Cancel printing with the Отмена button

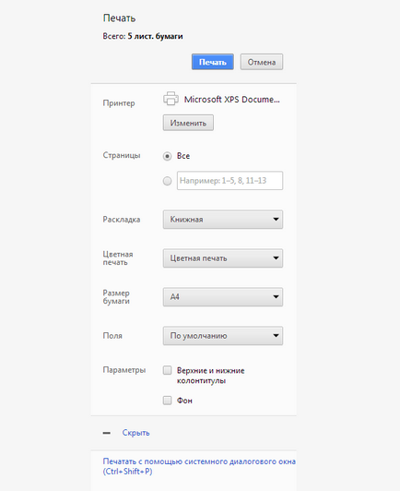(x=262, y=62)
